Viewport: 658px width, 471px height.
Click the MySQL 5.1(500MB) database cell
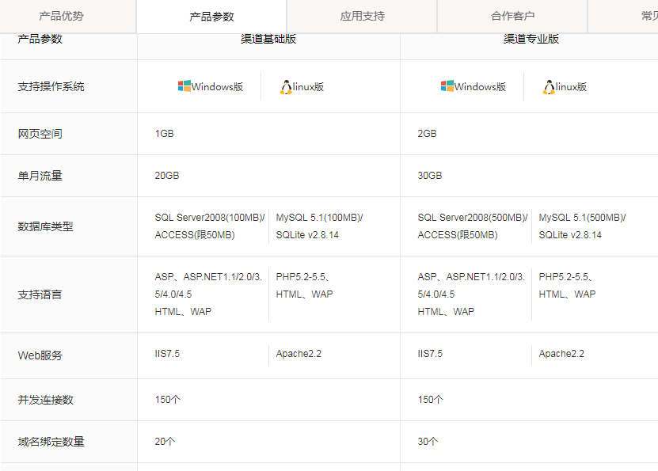click(582, 218)
